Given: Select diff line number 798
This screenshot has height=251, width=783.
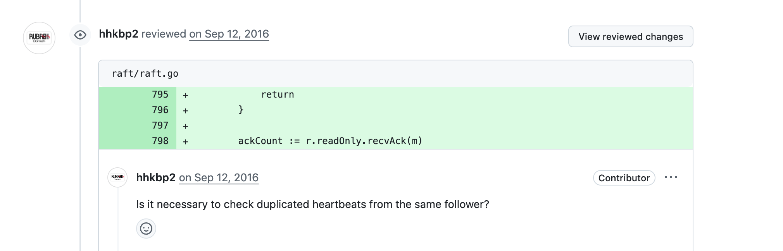Looking at the screenshot, I should coord(160,141).
